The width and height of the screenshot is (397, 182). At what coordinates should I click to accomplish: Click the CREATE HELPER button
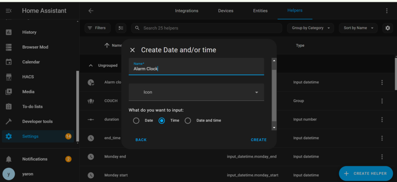click(366, 173)
